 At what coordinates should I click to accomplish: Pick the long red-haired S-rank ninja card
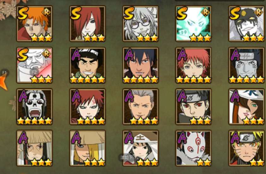[x=87, y=24]
